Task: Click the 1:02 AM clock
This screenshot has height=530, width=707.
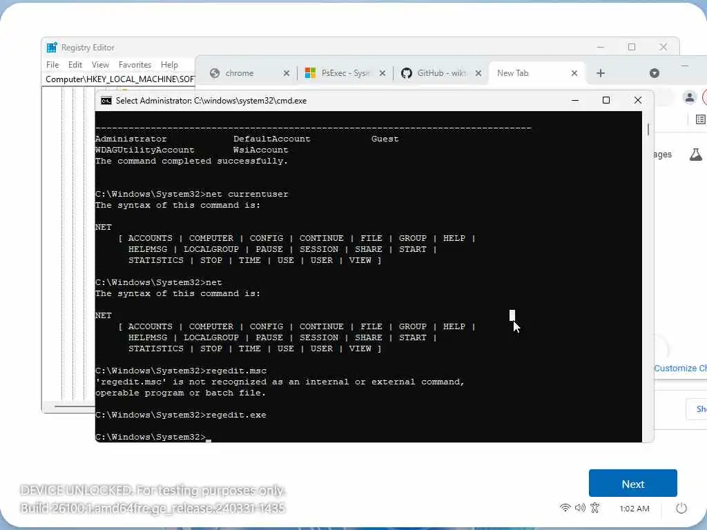Action: 635,509
